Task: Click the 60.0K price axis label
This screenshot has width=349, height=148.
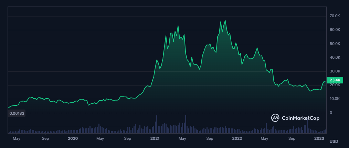Action: click(x=335, y=30)
